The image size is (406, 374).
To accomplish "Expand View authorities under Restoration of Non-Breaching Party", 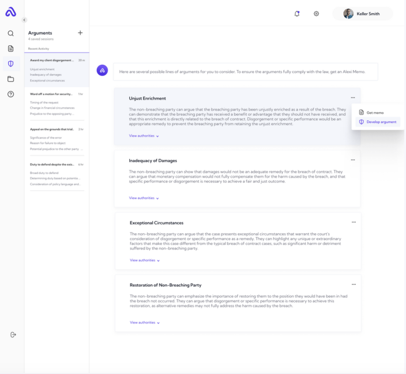I will [145, 323].
